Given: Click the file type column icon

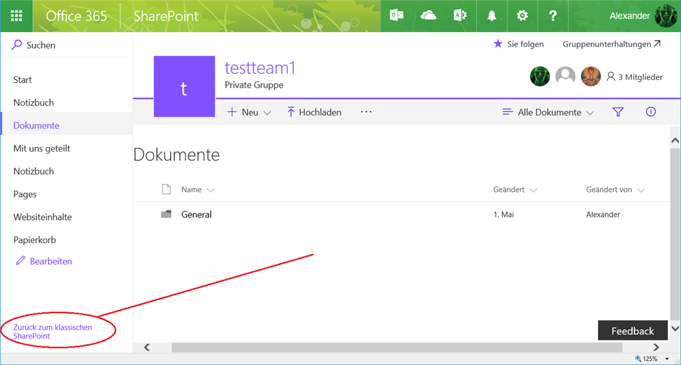Looking at the screenshot, I should click(x=166, y=189).
